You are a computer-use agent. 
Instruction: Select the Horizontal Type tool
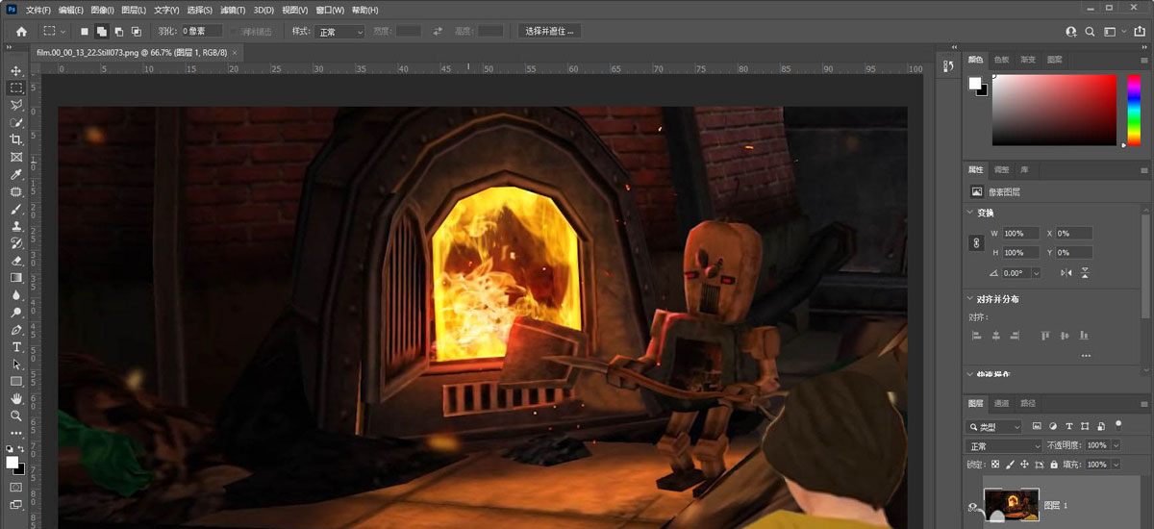16,346
